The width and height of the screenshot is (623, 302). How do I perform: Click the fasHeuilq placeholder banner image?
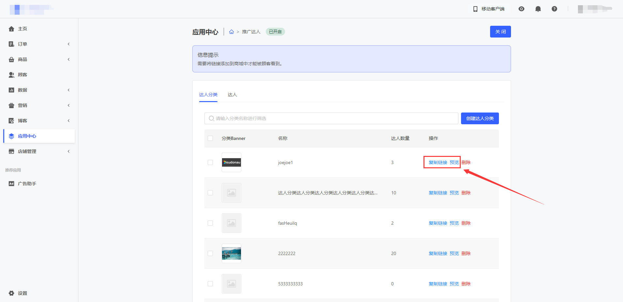point(232,223)
